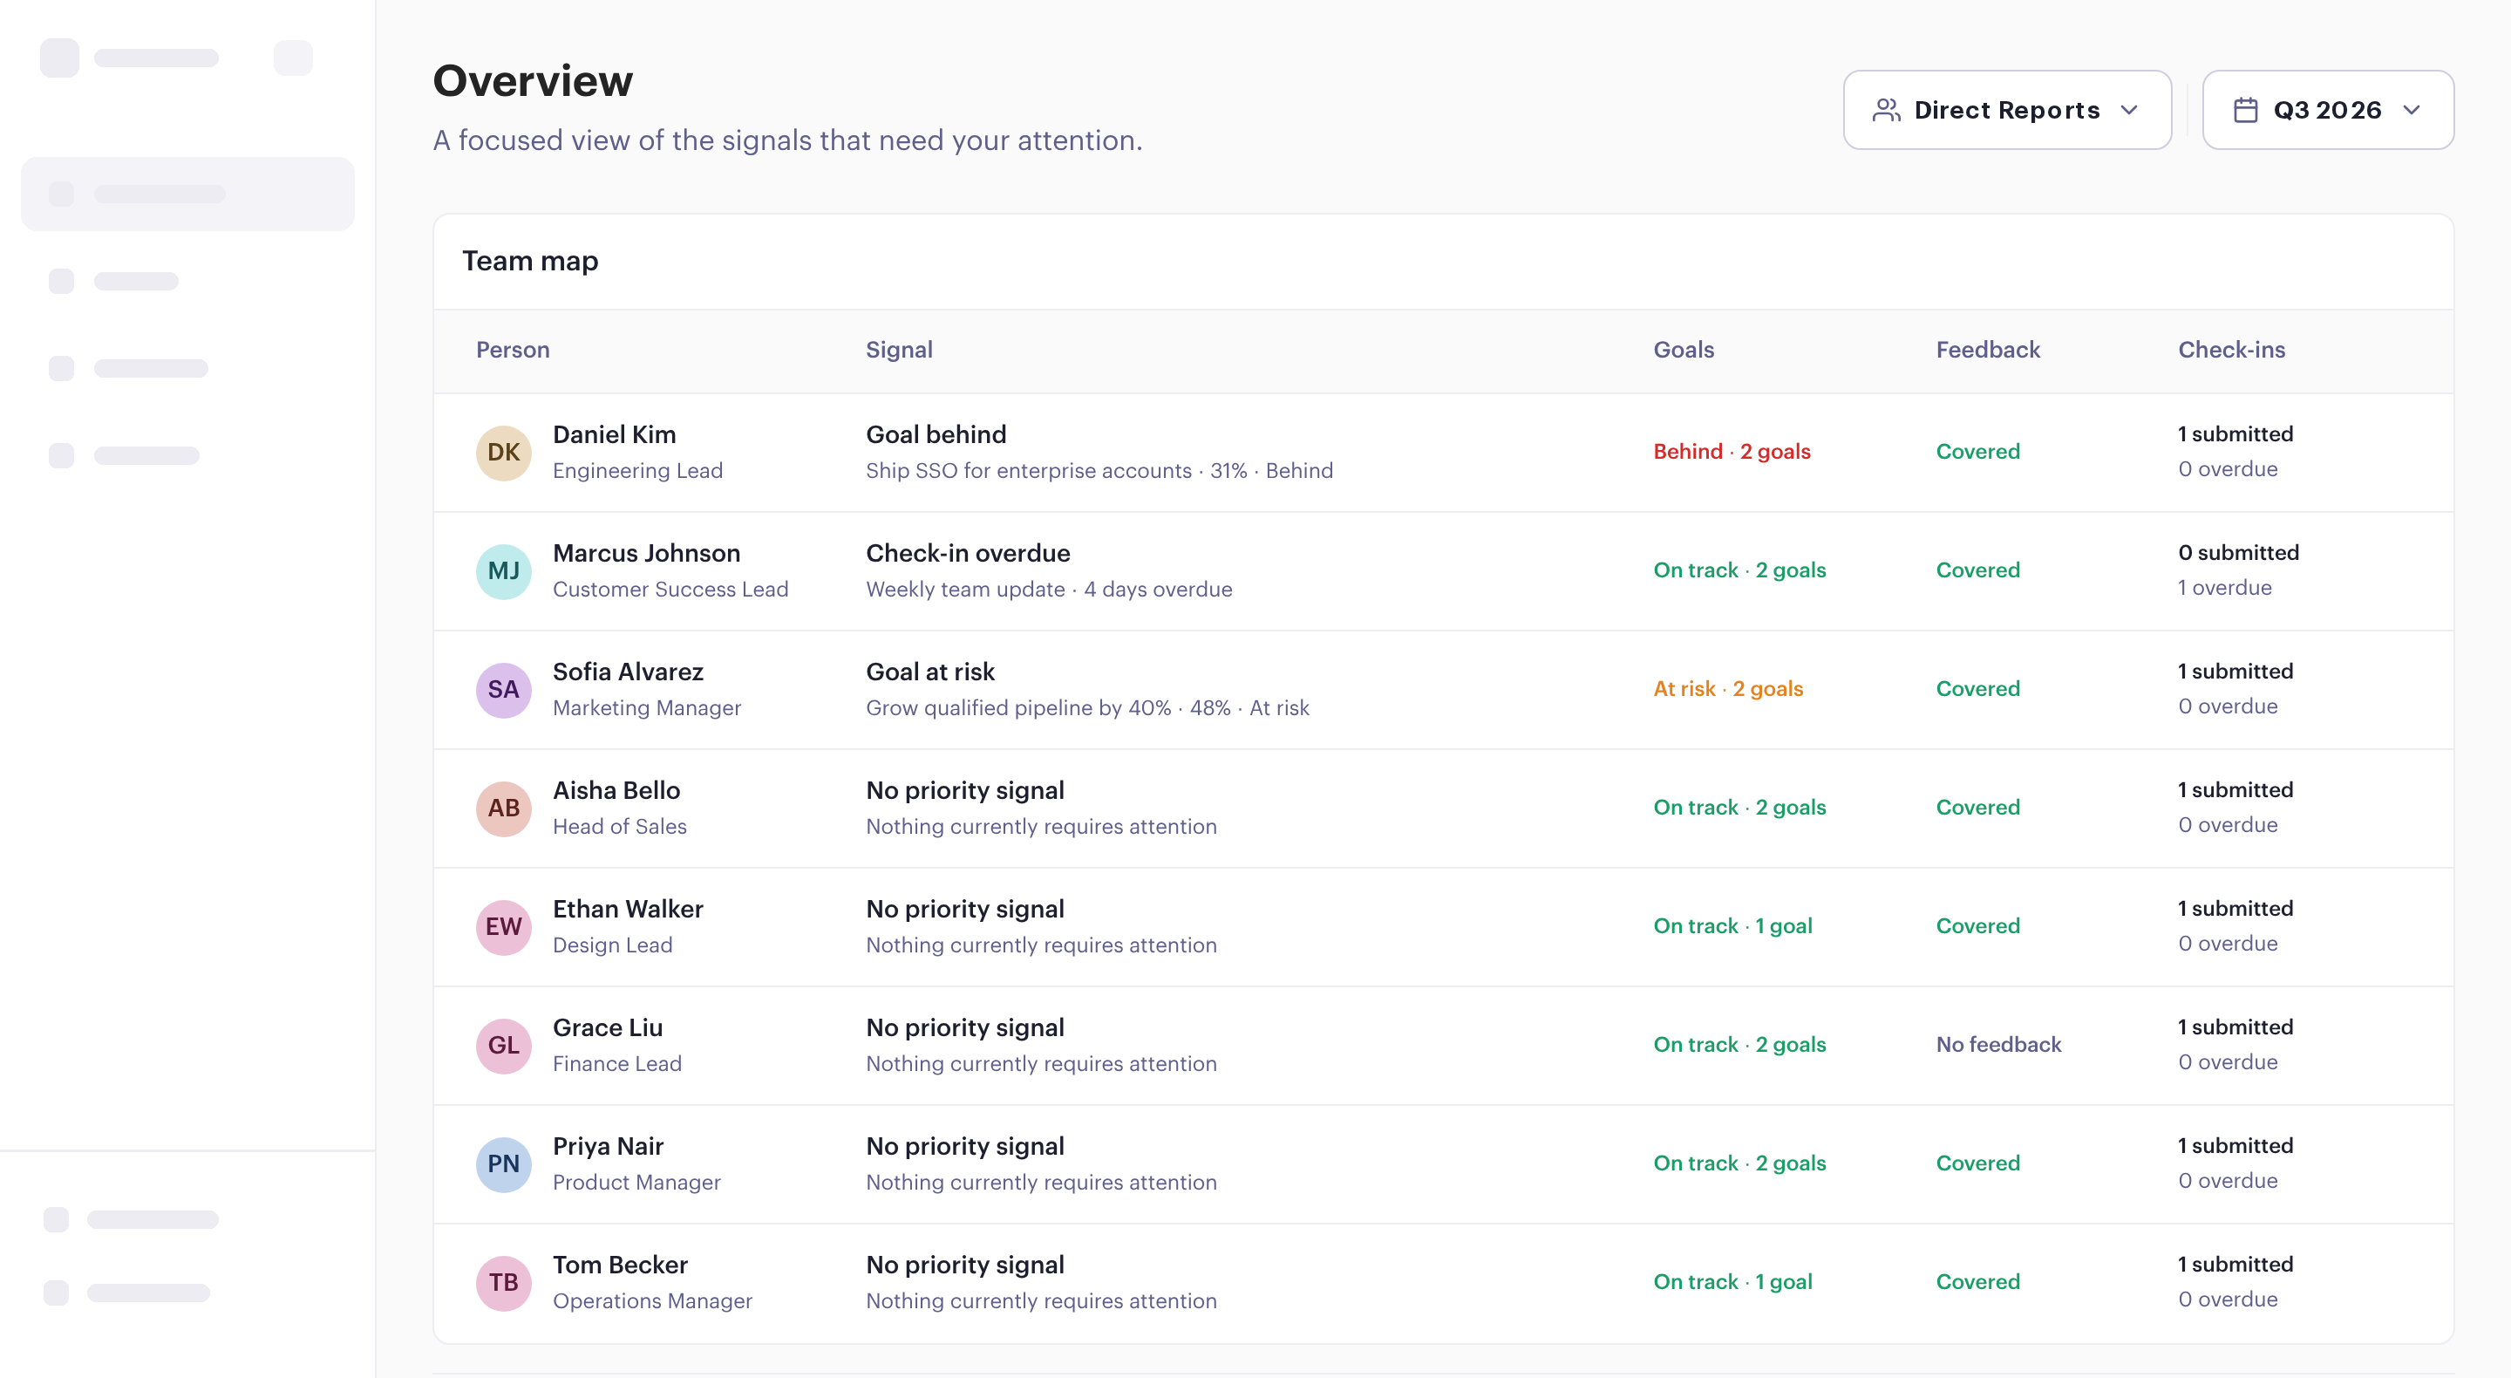The image size is (2511, 1378).
Task: Click Ethan Walker's EW avatar
Action: coord(503,926)
